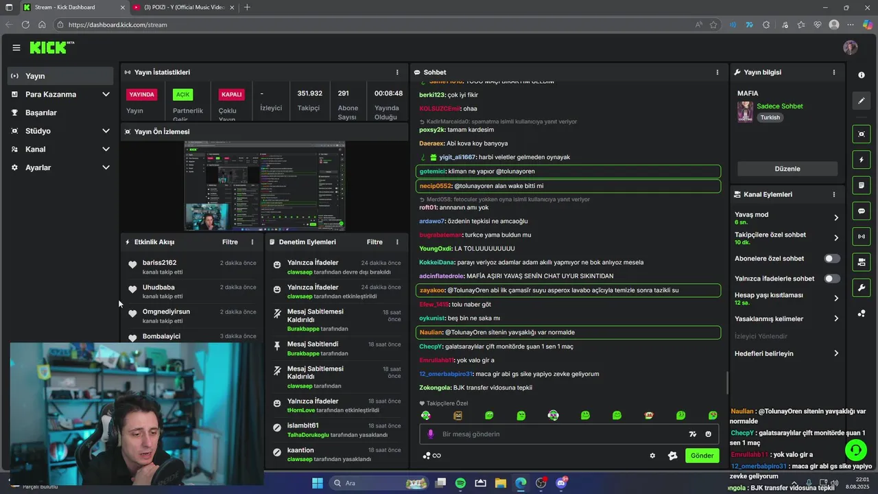Toggle the stream info wrench icon
This screenshot has width=878, height=494.
click(x=862, y=287)
